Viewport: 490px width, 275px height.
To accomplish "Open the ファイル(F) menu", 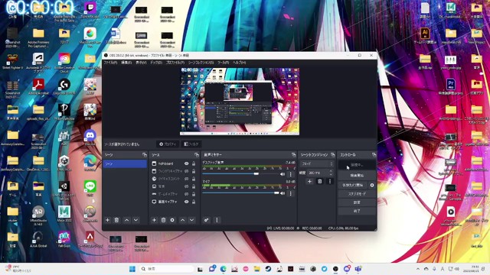I will [x=110, y=63].
